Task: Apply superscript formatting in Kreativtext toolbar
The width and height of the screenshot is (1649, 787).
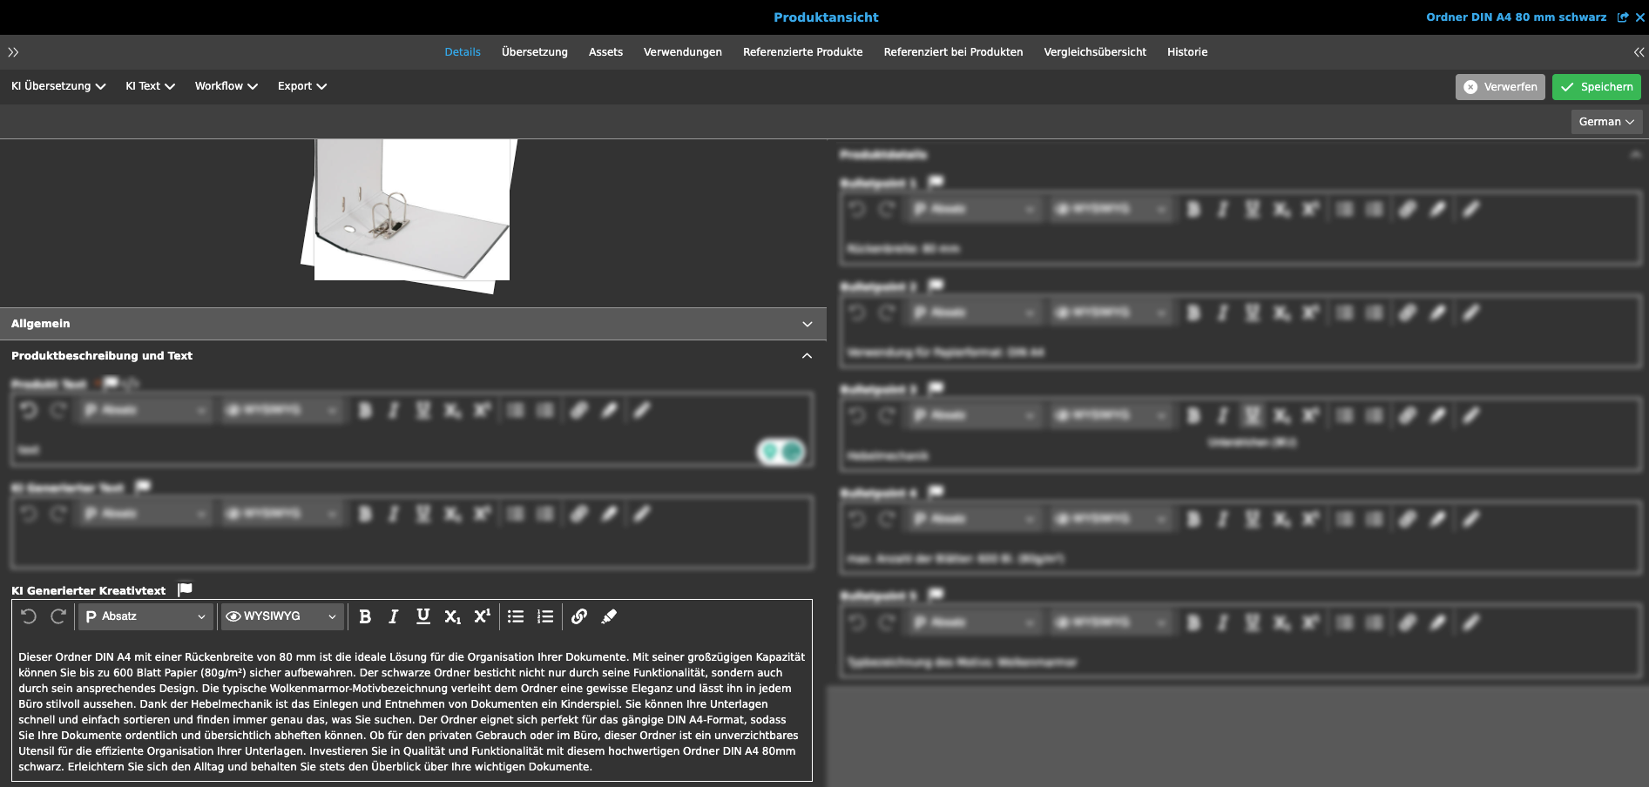Action: click(x=482, y=616)
